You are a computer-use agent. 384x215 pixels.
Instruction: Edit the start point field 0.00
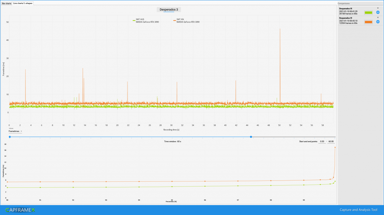click(322, 141)
